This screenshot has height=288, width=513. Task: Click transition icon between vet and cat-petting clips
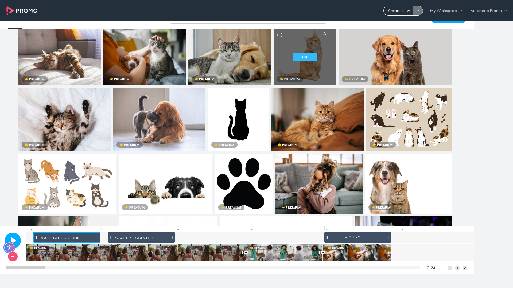[323, 252]
